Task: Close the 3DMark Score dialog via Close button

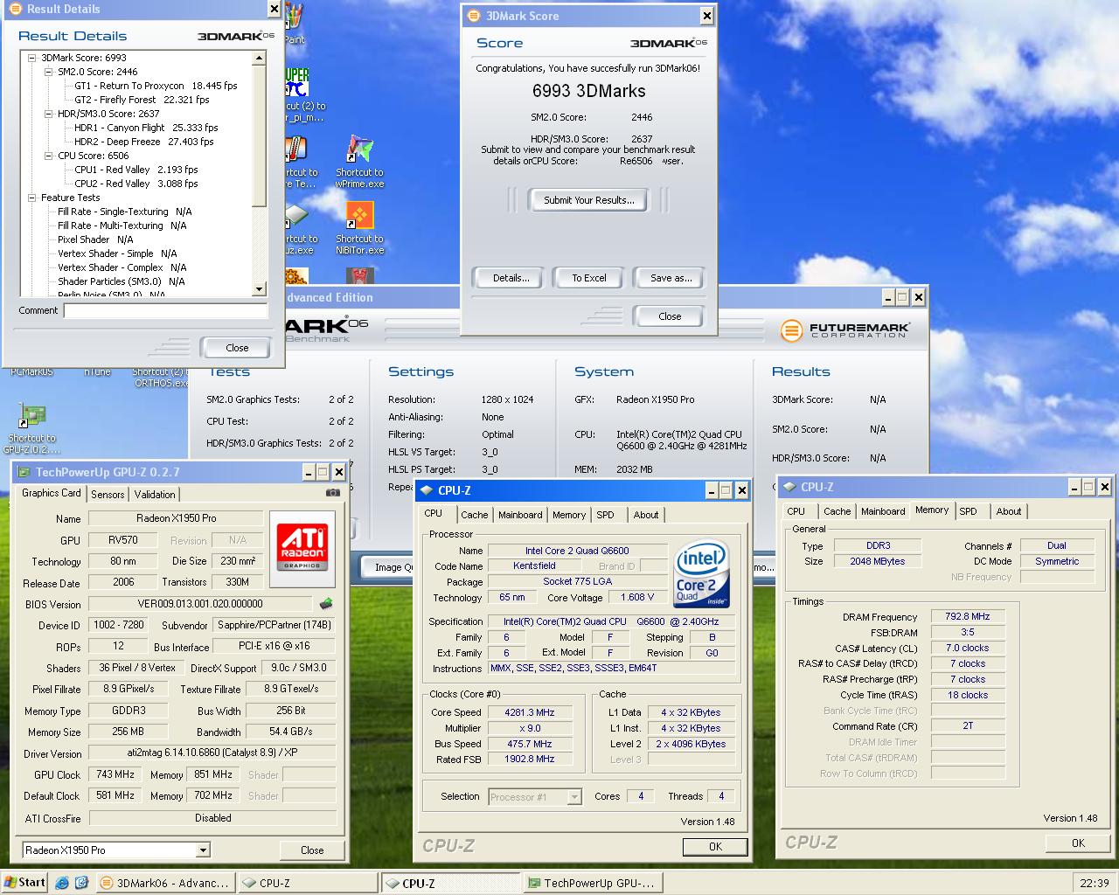Action: click(670, 316)
